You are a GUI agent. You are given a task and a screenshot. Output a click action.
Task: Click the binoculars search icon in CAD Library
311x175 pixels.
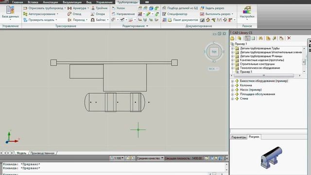click(260, 38)
